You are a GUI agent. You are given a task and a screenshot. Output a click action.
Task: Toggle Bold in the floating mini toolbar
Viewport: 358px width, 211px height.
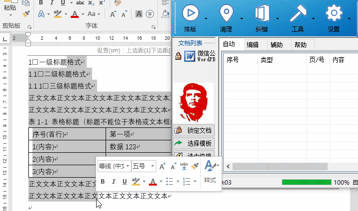point(103,181)
